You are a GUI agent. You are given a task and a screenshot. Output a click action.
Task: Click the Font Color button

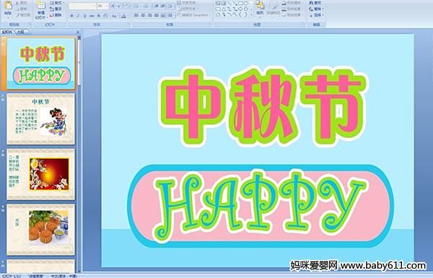123,16
